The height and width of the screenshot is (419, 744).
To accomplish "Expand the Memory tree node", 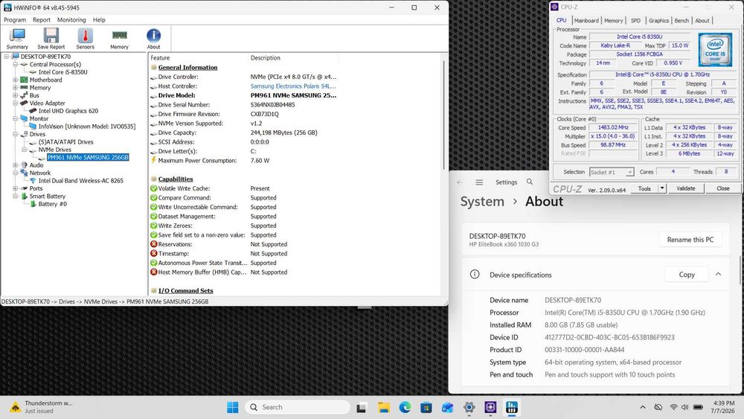I will tap(15, 87).
